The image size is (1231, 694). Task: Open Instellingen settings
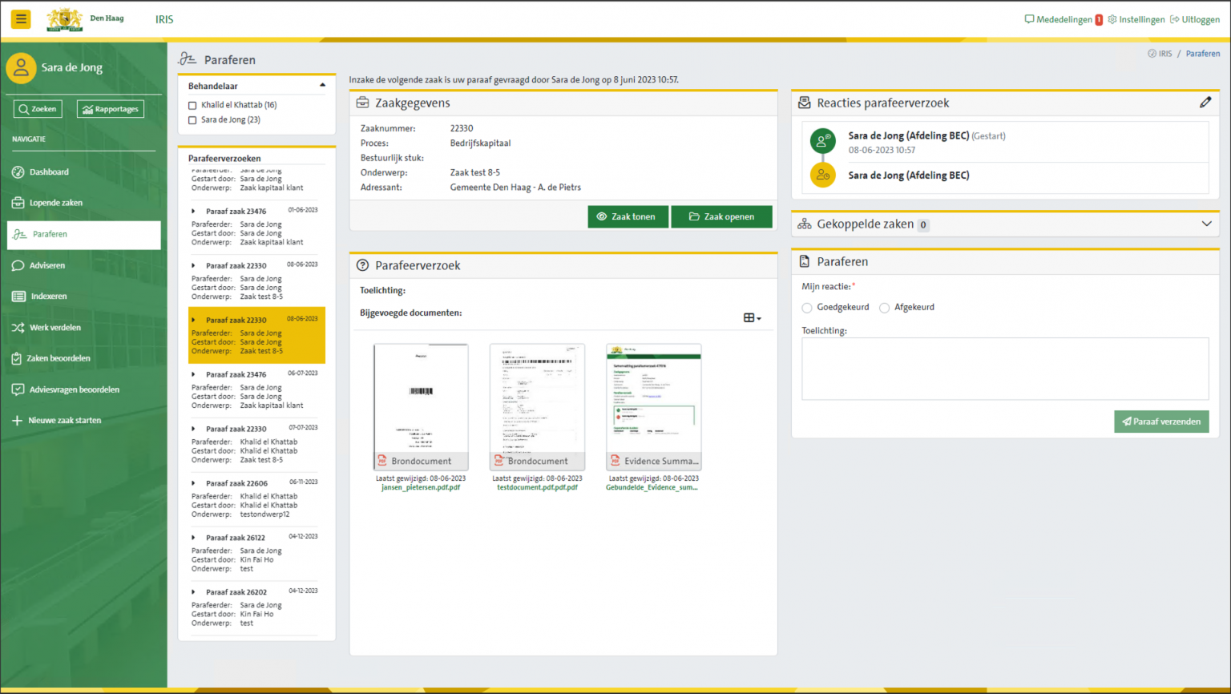tap(1136, 19)
